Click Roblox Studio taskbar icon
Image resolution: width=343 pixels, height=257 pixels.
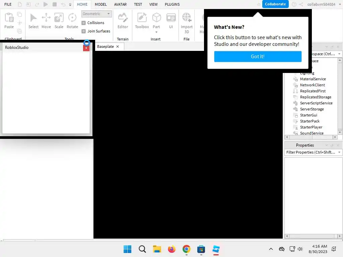216,249
